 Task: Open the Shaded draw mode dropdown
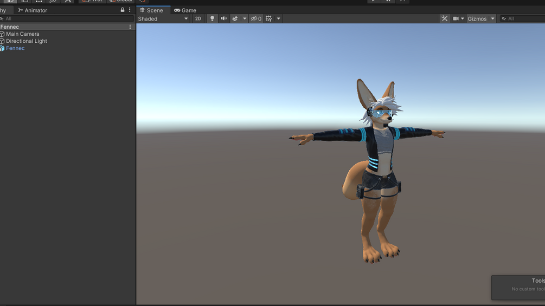pos(163,19)
